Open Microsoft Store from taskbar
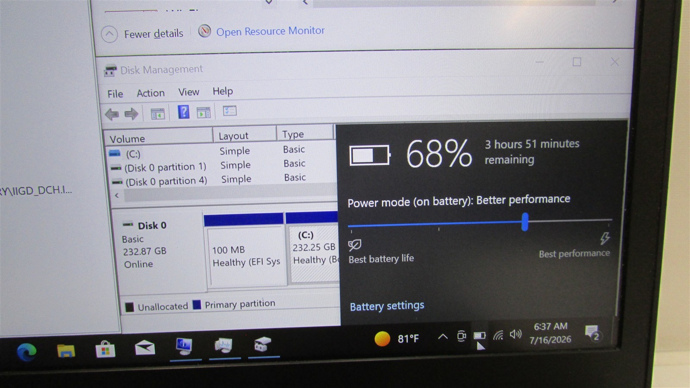Image resolution: width=690 pixels, height=388 pixels. [105, 349]
